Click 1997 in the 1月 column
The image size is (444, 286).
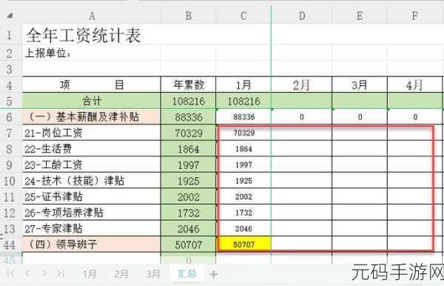tap(243, 164)
